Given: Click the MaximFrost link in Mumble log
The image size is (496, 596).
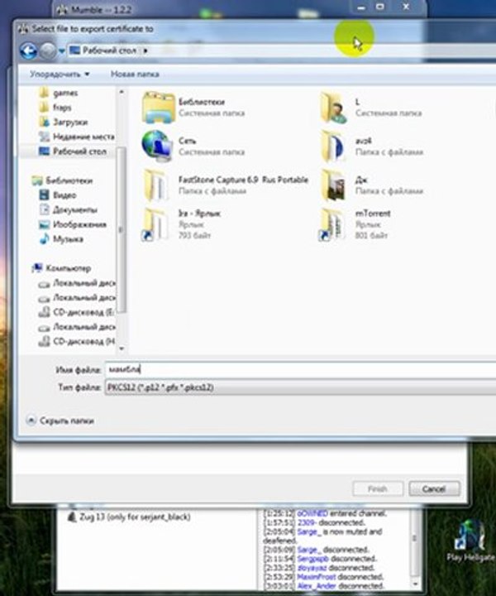Looking at the screenshot, I should pos(316,577).
